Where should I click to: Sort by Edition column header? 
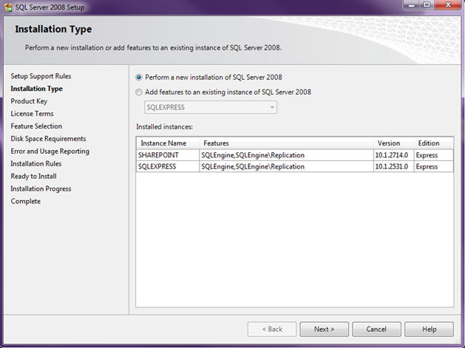pyautogui.click(x=433, y=143)
